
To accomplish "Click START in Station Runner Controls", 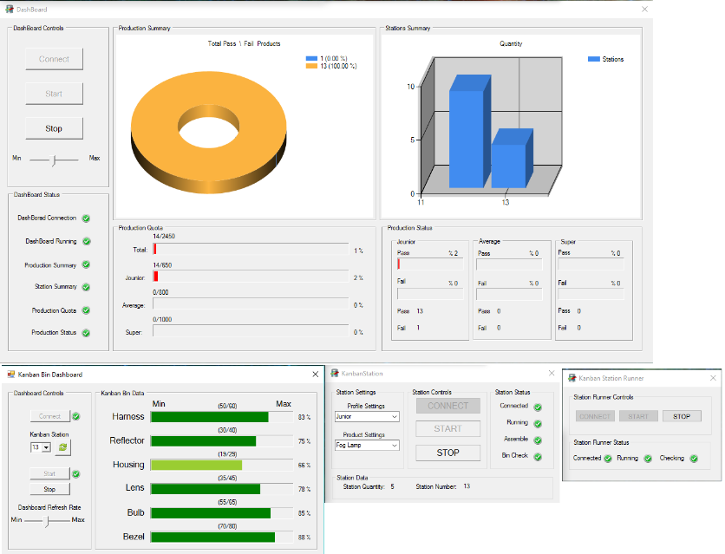I will [x=638, y=416].
